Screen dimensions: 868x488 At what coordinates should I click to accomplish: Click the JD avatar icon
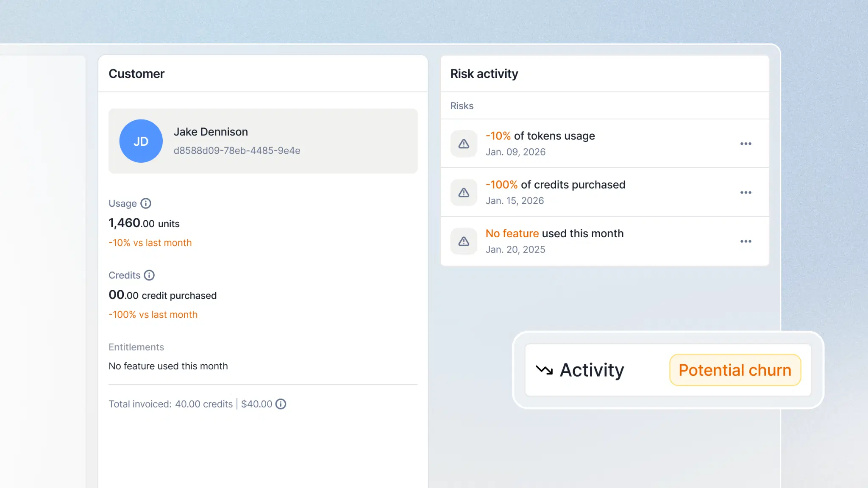(141, 141)
